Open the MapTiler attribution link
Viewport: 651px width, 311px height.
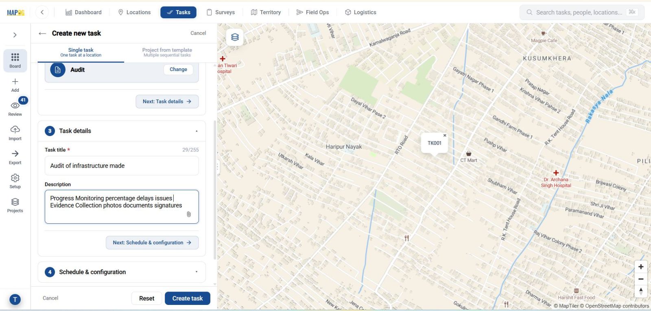[566, 306]
